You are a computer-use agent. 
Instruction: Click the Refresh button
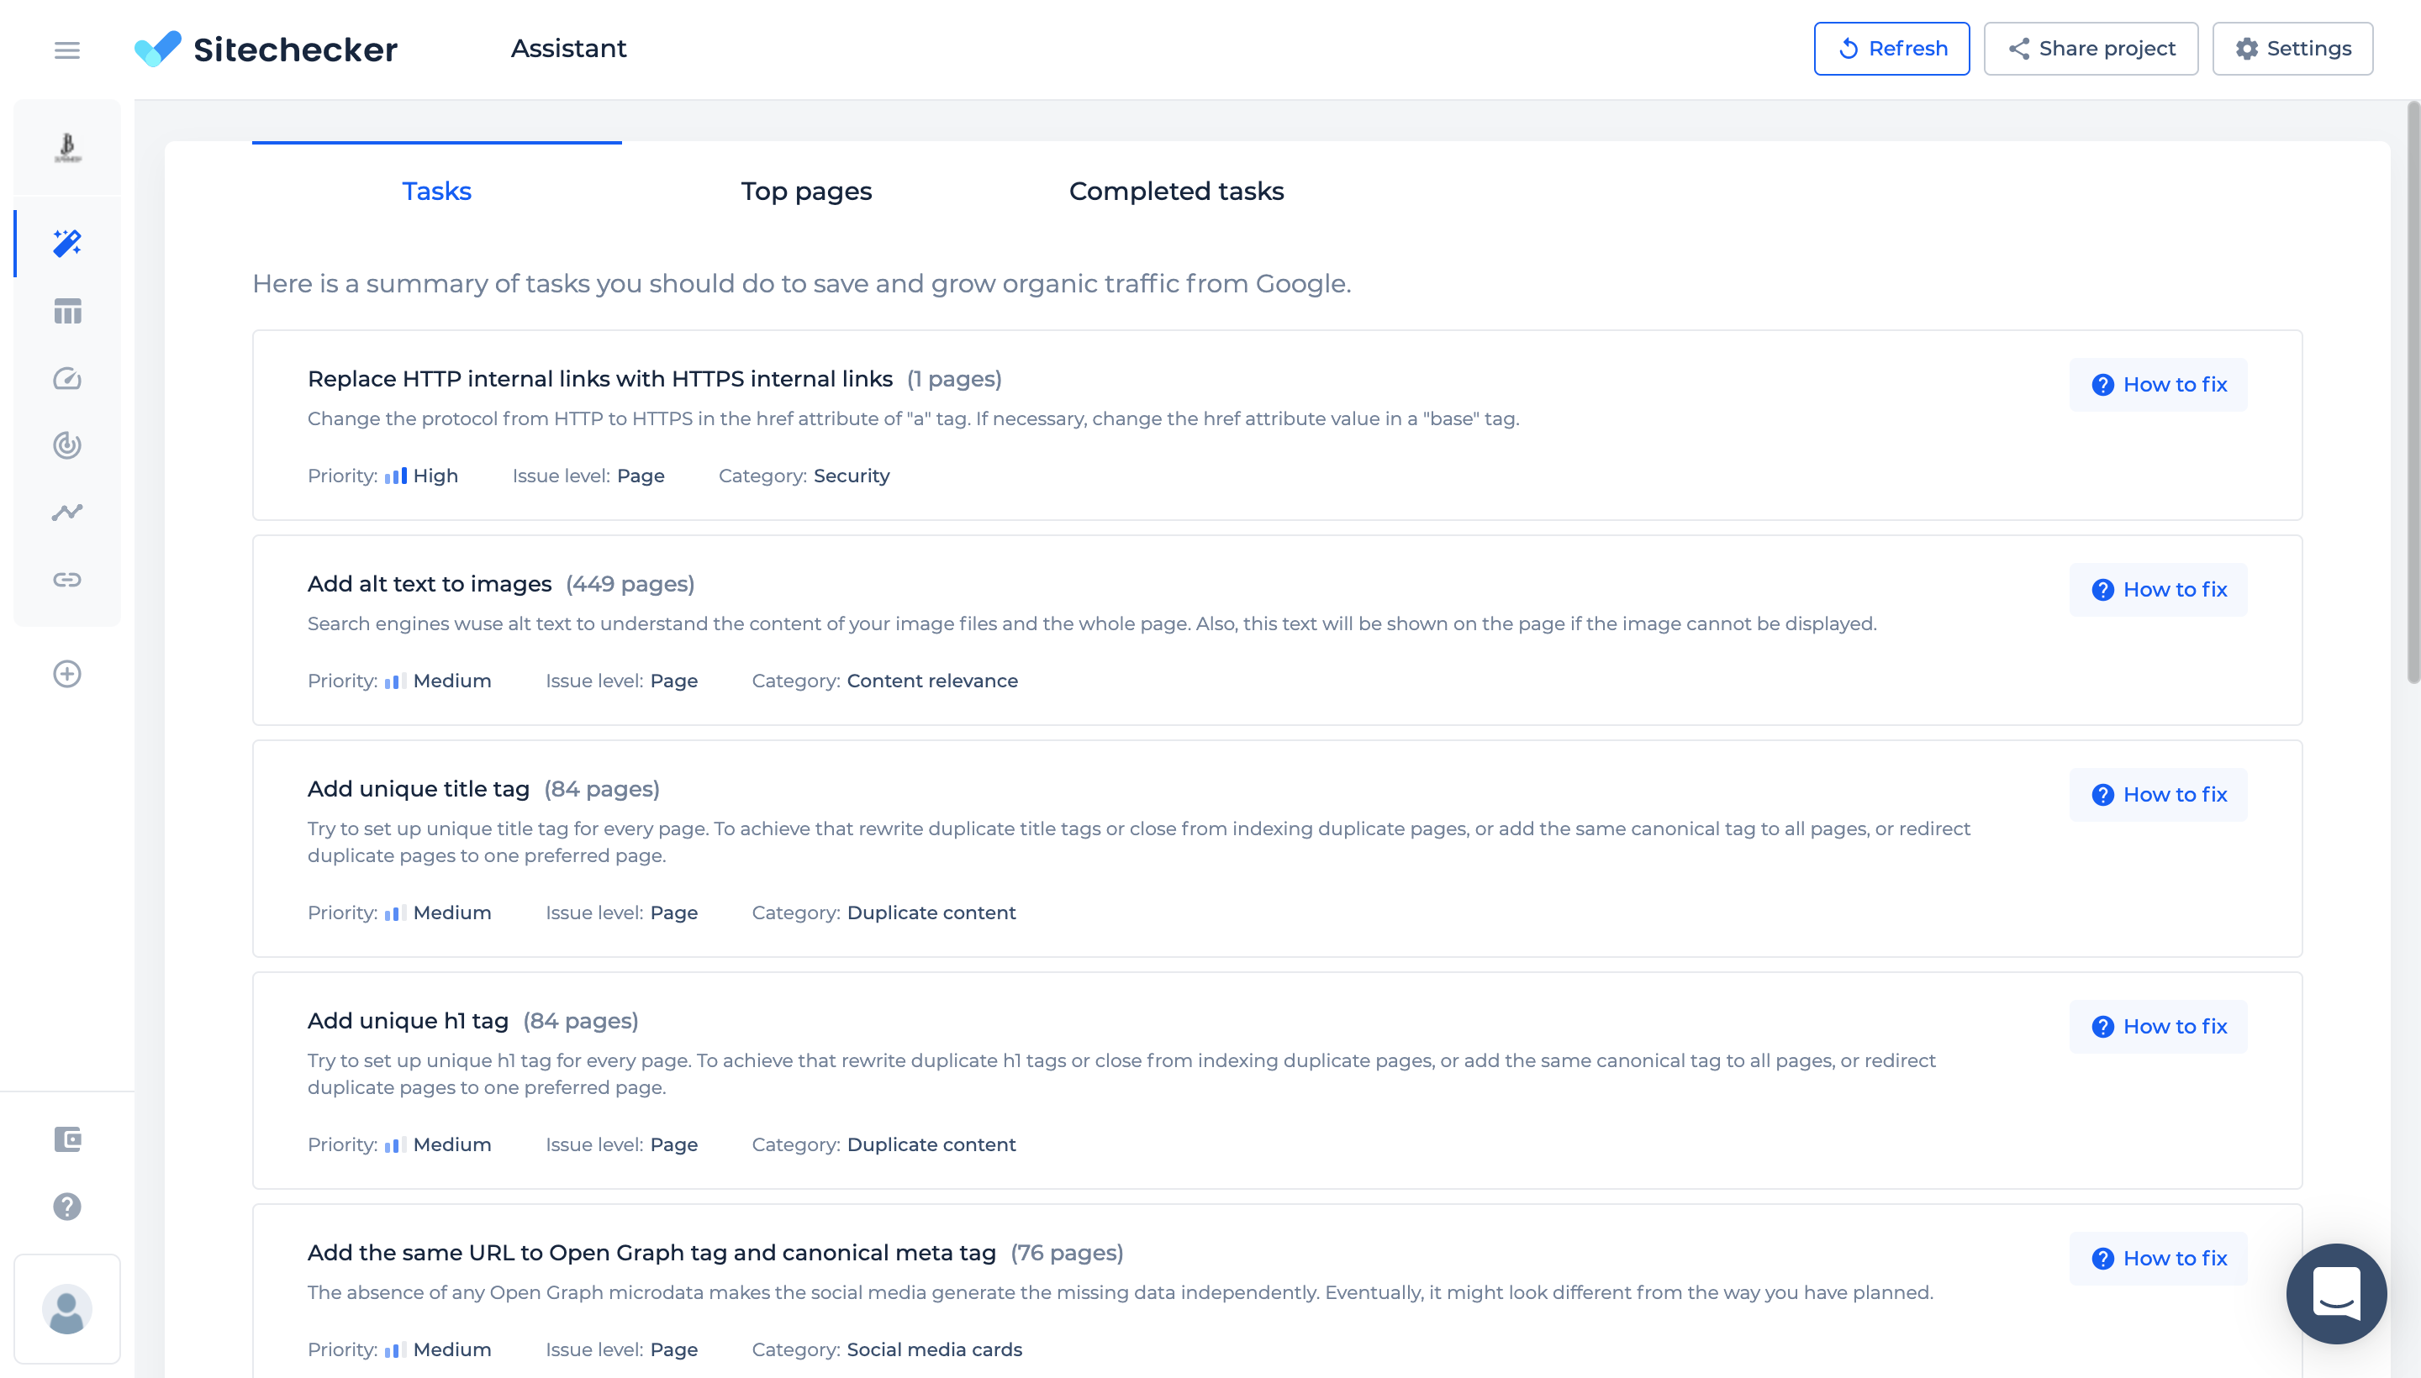[1892, 48]
